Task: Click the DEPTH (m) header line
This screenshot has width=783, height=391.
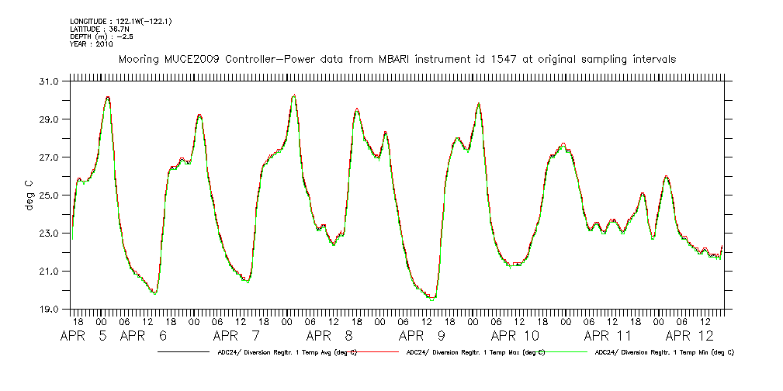Action: pyautogui.click(x=102, y=36)
